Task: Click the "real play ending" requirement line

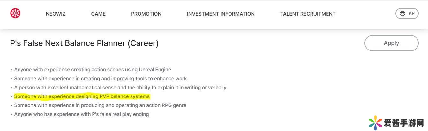Action: [81, 114]
